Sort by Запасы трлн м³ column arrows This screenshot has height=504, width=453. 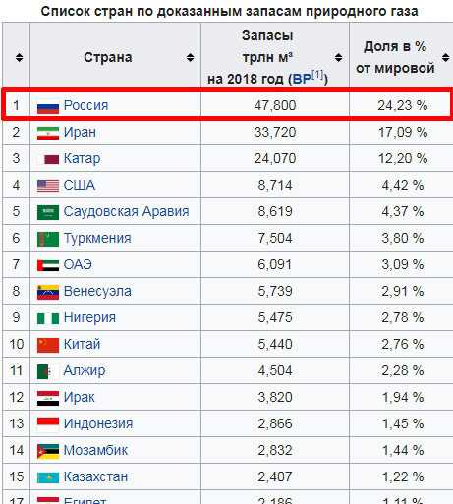[x=338, y=57]
